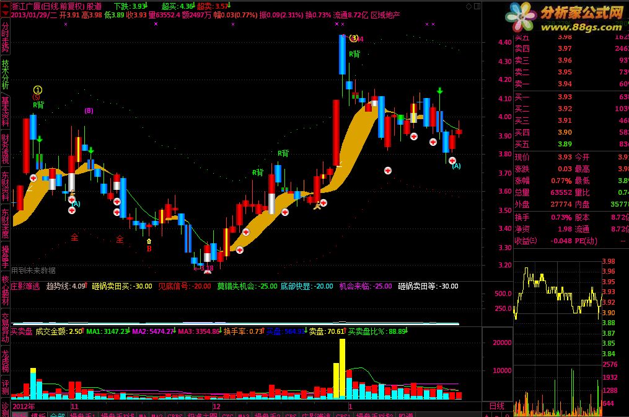Open the 龙虎榜 sidebar tab
This screenshot has width=629, height=417.
tap(5, 361)
